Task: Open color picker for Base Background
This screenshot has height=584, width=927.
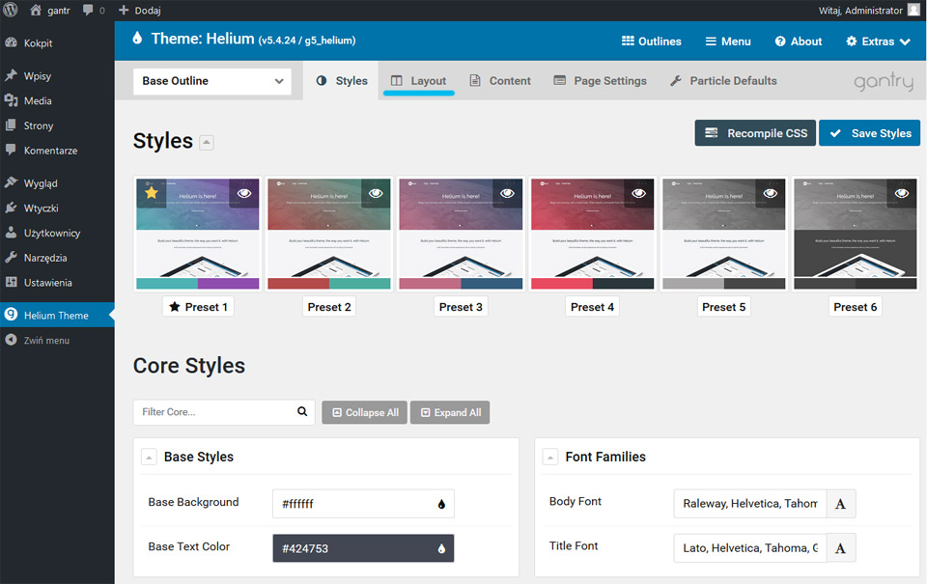Action: 441,504
